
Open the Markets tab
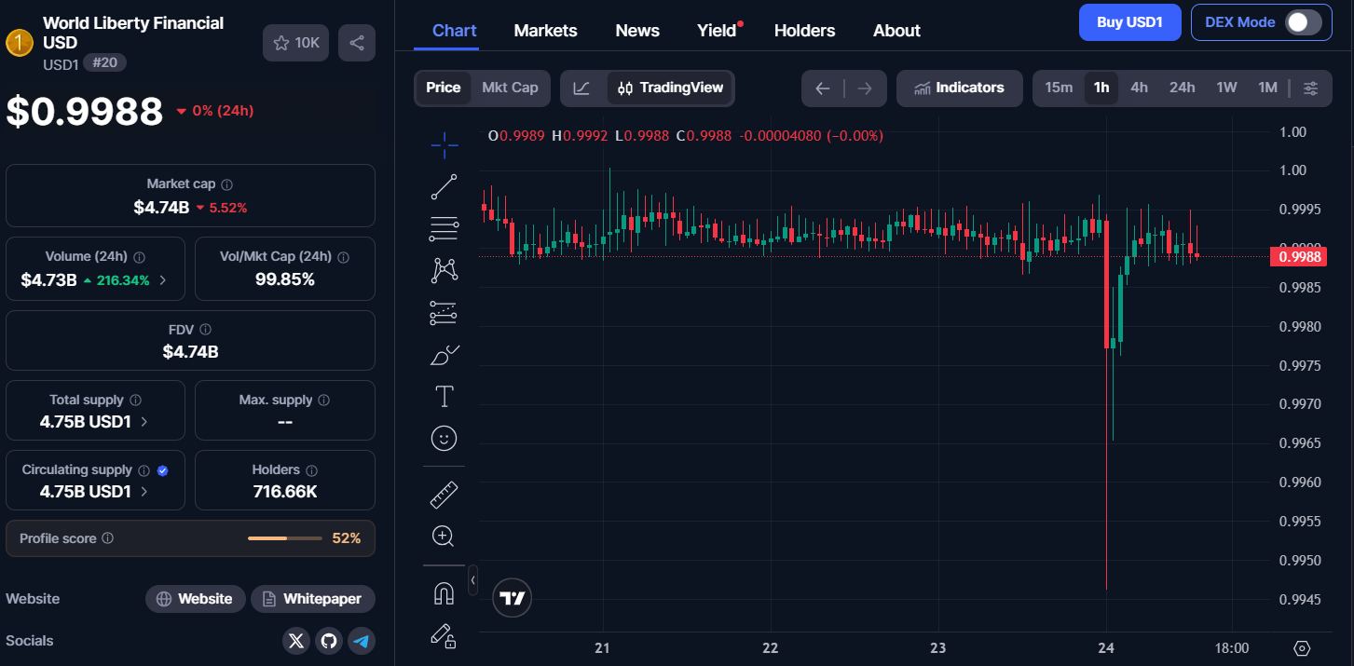pyautogui.click(x=545, y=31)
